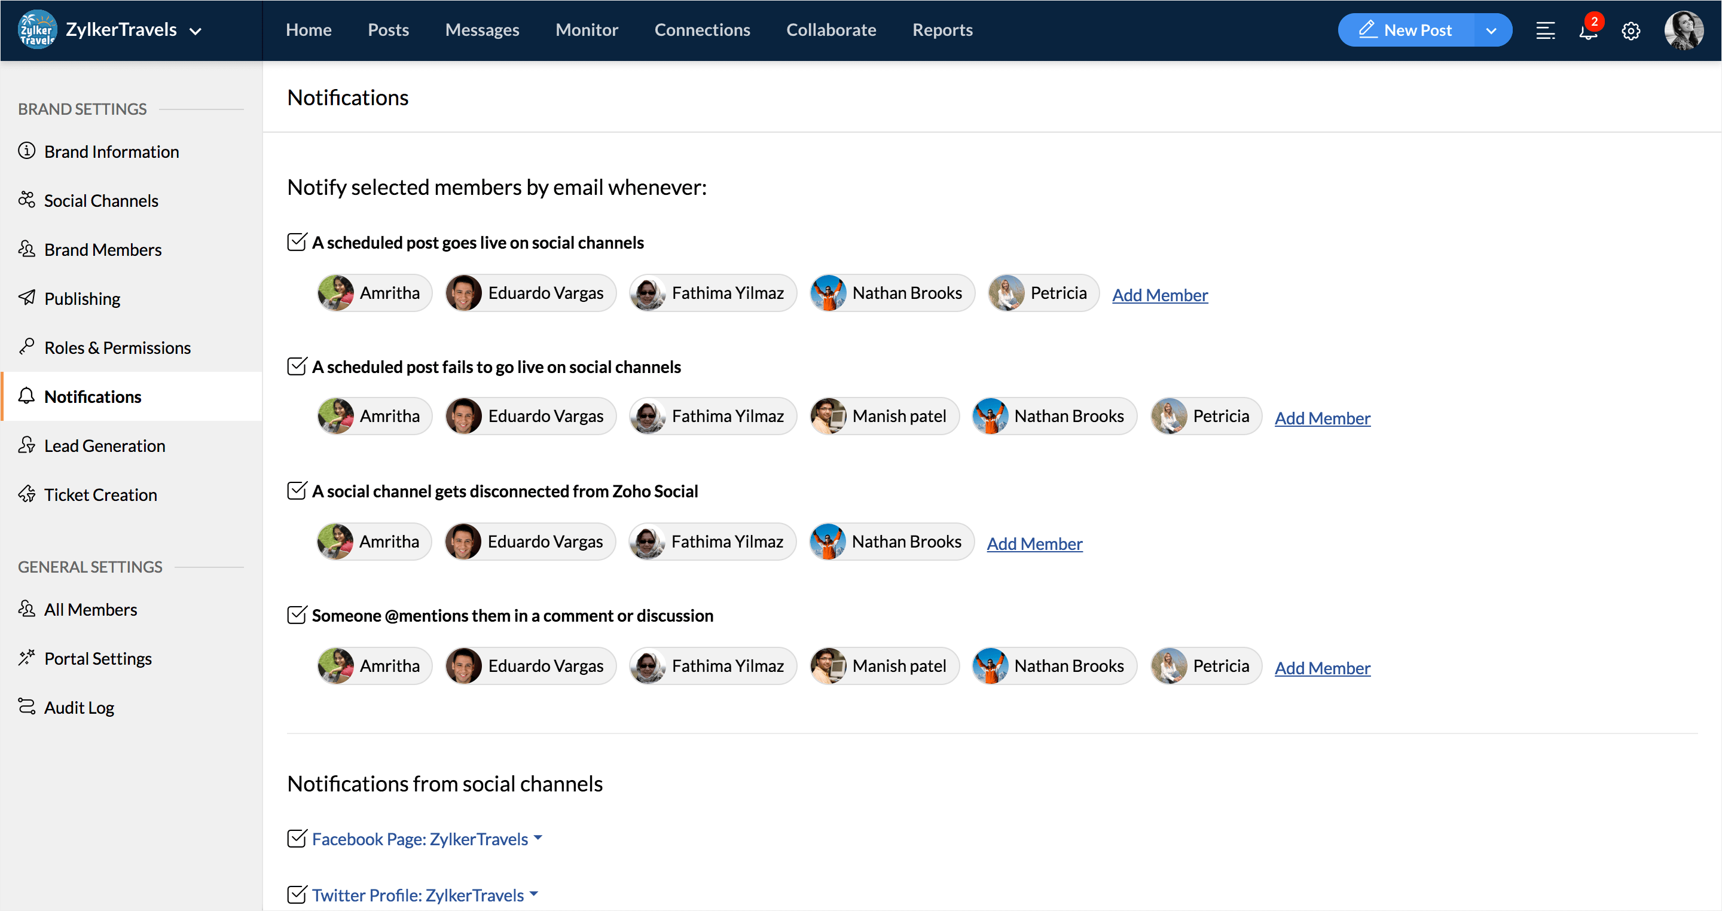Toggle the @mentions notification checkbox
Screen dimensions: 1722x911
pos(296,615)
